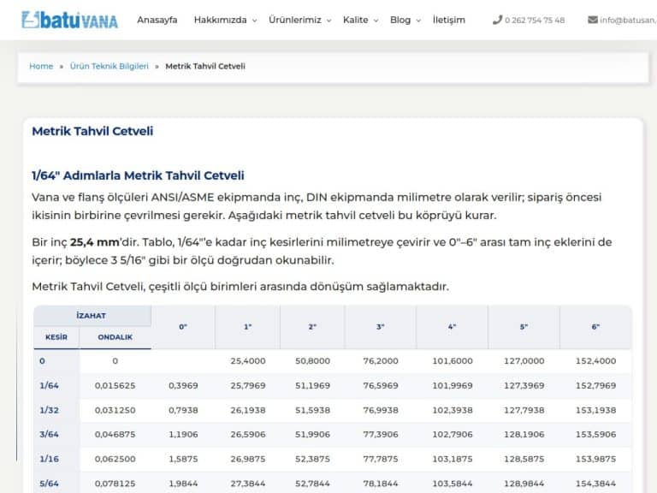The width and height of the screenshot is (657, 493).
Task: Click the cell 153,9875
Action: tap(595, 459)
